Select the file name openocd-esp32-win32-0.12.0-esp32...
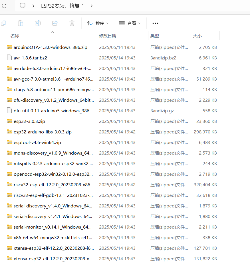Screen dimensions: 250x268 pos(53,174)
